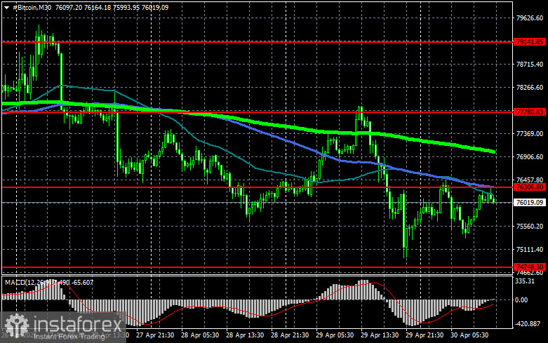Click the 28 Apr 21:30 time label
The width and height of the screenshot is (548, 343).
pos(290,335)
